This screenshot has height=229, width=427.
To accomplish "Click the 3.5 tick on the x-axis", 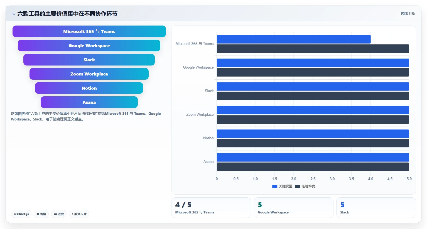I will pos(351,179).
